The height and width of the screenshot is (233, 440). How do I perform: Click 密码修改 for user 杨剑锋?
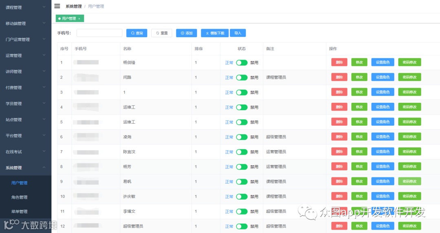[410, 62]
